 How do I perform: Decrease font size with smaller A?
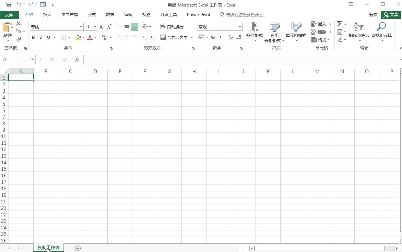pyautogui.click(x=109, y=27)
